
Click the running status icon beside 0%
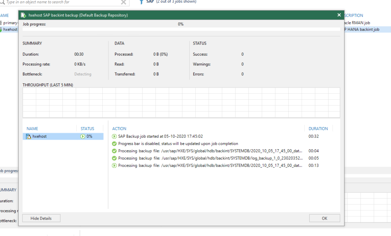click(82, 136)
